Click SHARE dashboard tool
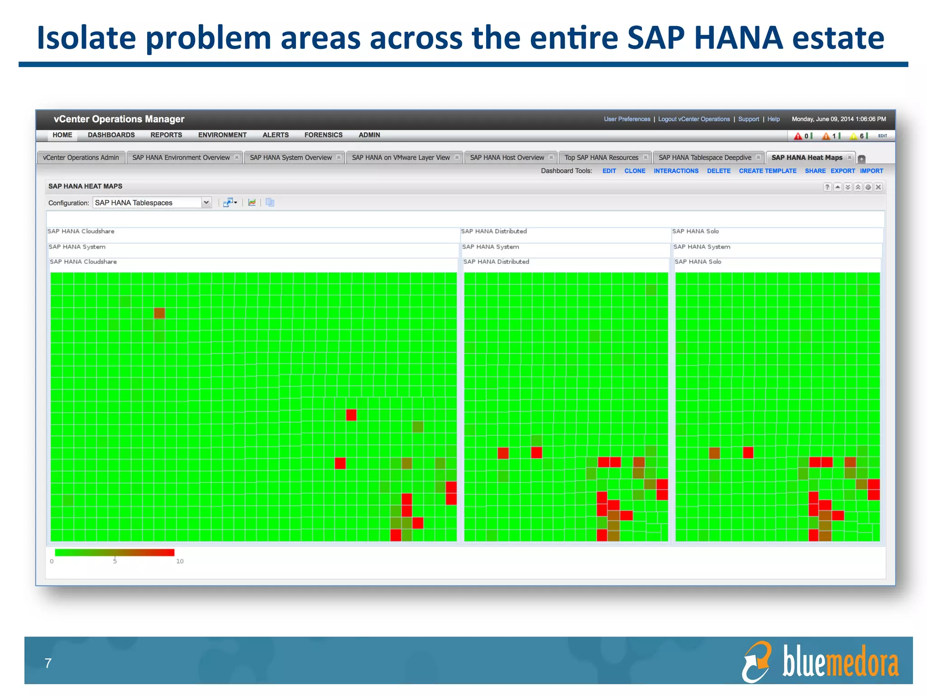The image size is (927, 695). pos(815,171)
